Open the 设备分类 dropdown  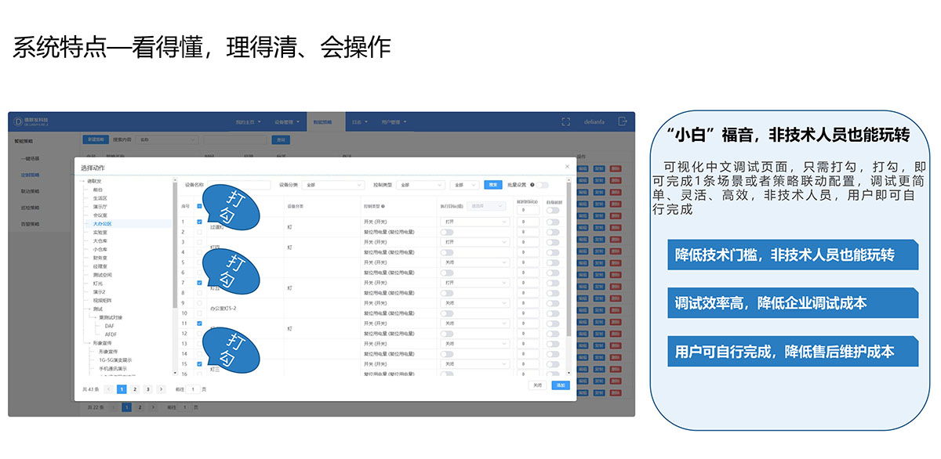333,185
